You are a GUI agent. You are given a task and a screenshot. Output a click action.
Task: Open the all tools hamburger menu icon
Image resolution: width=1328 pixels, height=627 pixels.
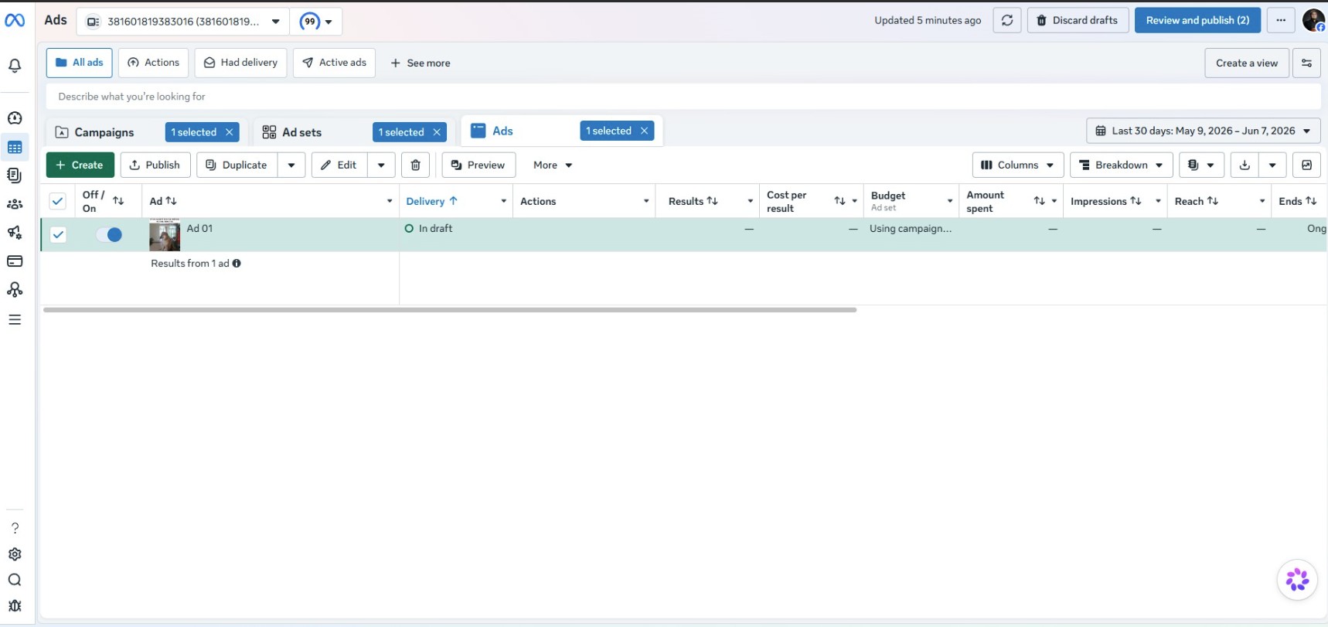pos(15,319)
